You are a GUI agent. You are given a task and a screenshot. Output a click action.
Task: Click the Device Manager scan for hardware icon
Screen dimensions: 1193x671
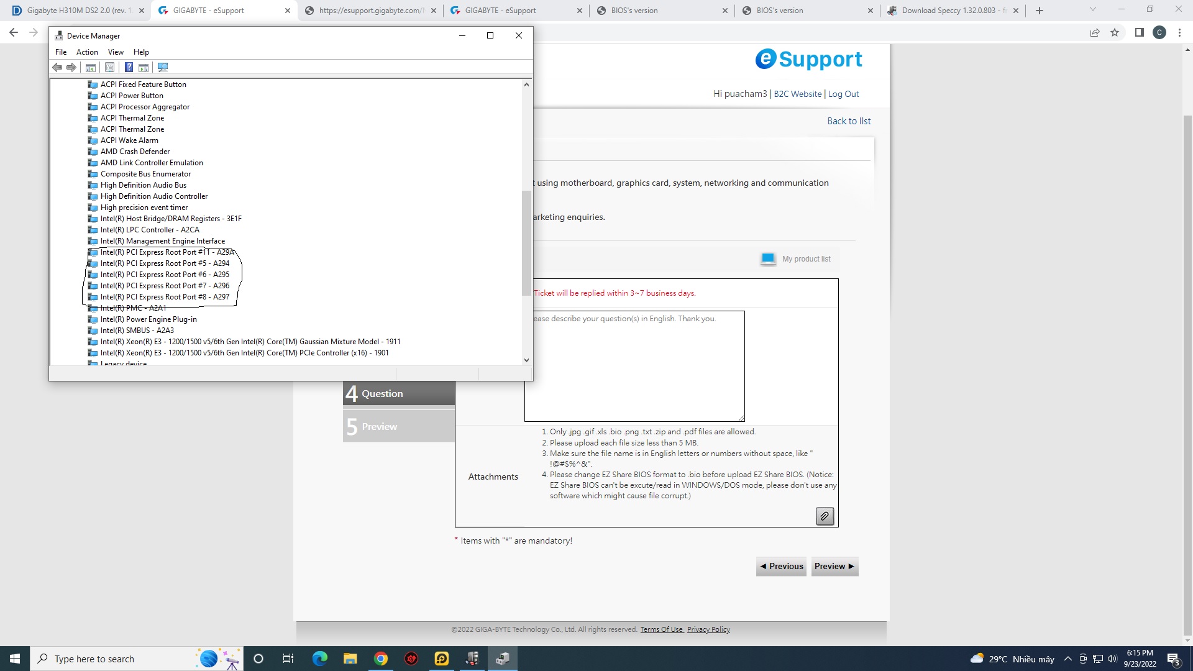[162, 67]
